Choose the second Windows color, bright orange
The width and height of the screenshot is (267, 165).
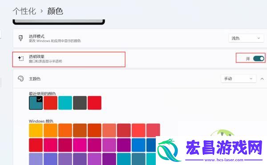pyautogui.click(x=50, y=130)
